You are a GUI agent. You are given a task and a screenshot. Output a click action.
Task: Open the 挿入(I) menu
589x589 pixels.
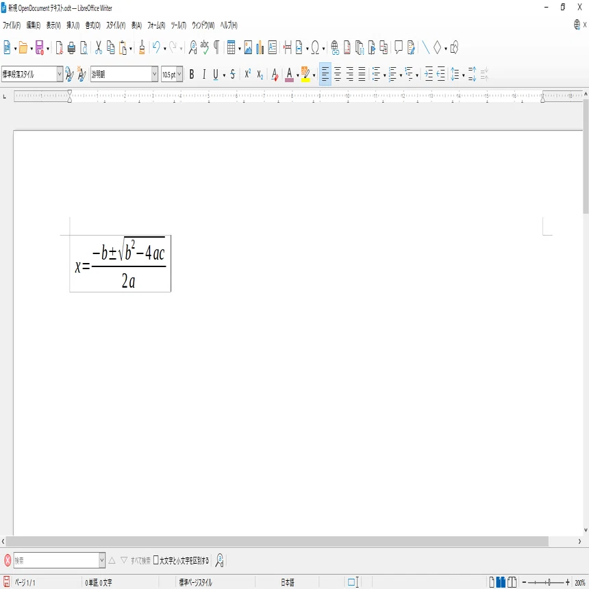[x=73, y=25]
